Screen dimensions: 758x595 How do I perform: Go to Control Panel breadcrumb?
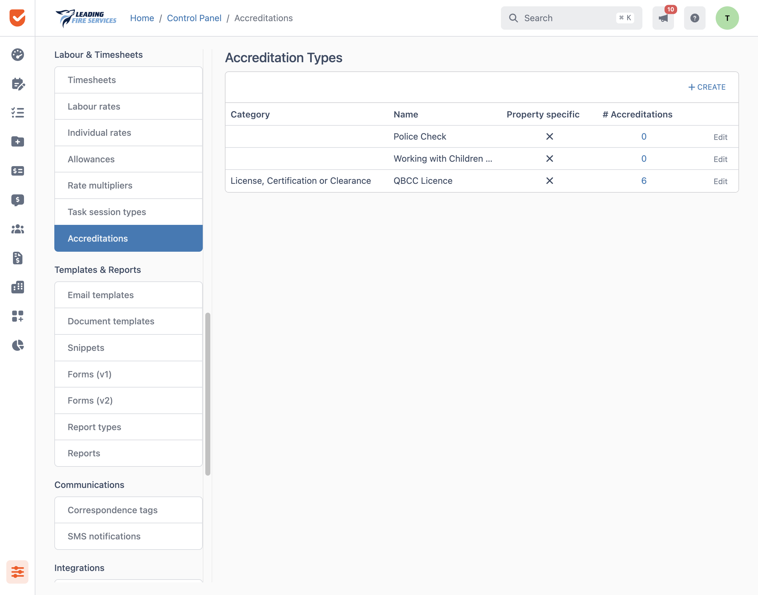(x=194, y=18)
